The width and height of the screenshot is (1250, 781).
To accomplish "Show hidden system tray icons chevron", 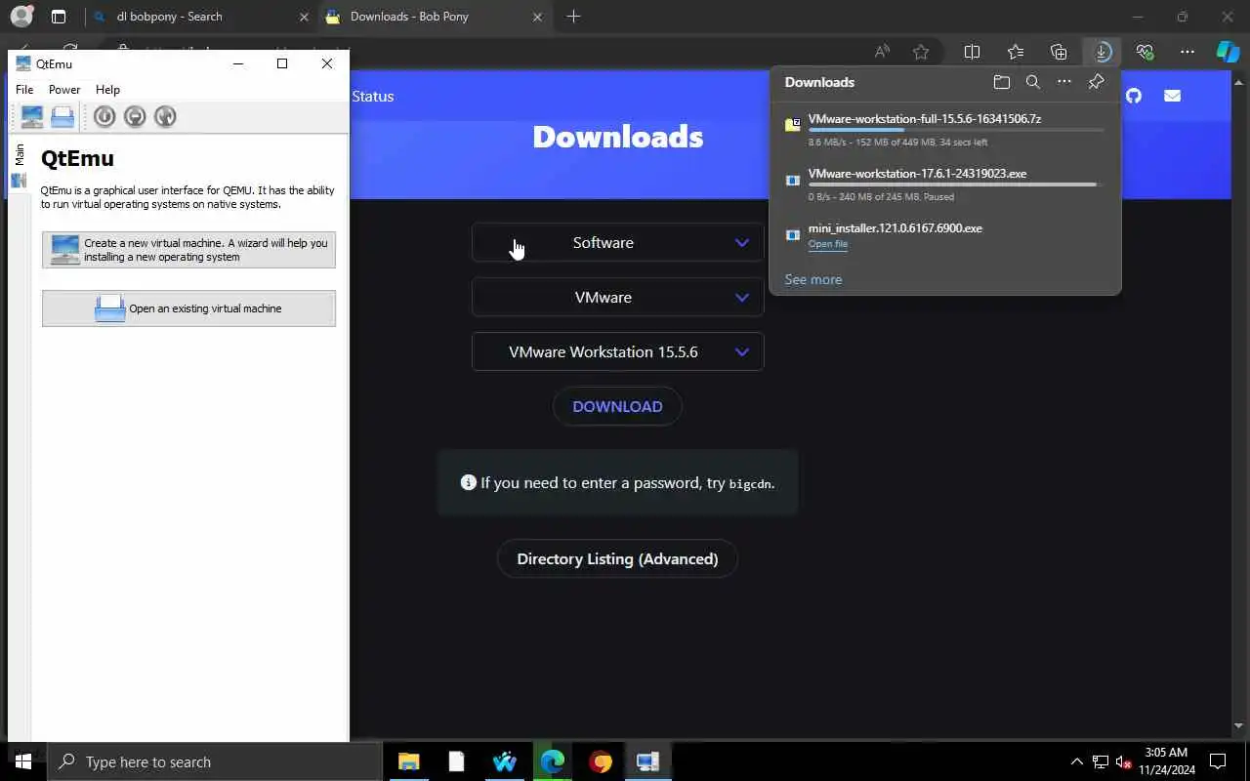I will tap(1077, 761).
